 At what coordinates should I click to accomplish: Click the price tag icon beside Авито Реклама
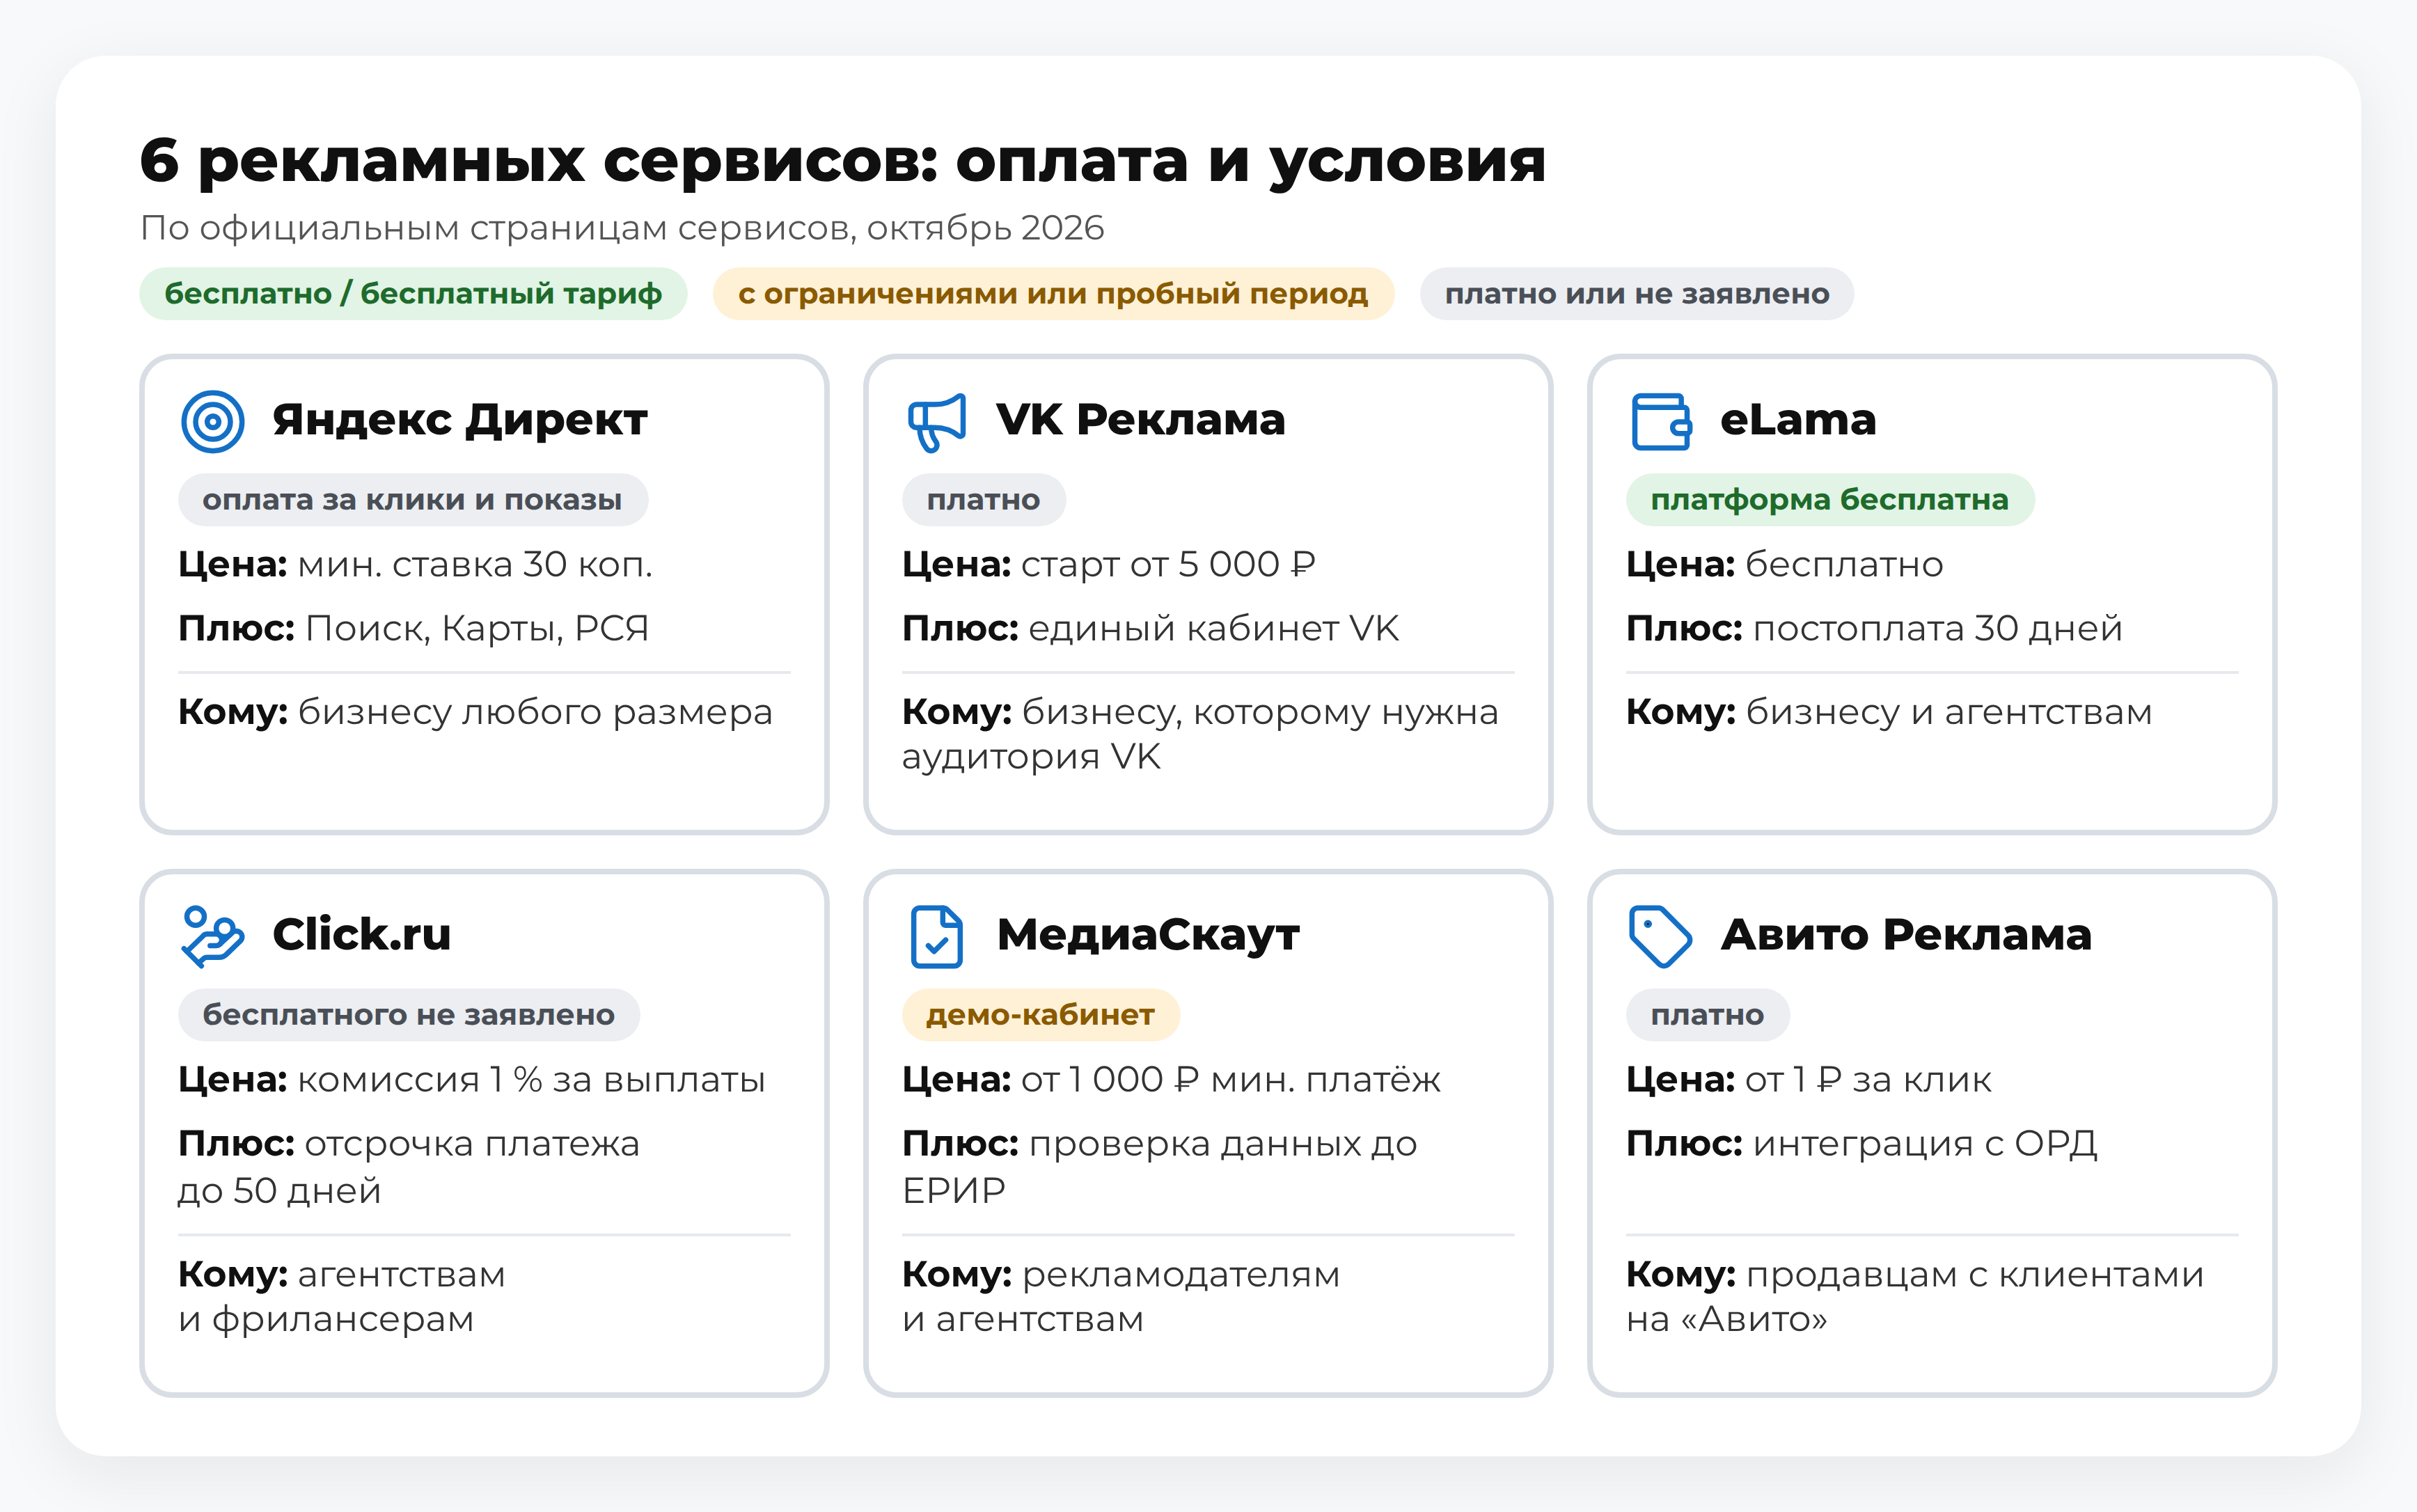pyautogui.click(x=1660, y=936)
